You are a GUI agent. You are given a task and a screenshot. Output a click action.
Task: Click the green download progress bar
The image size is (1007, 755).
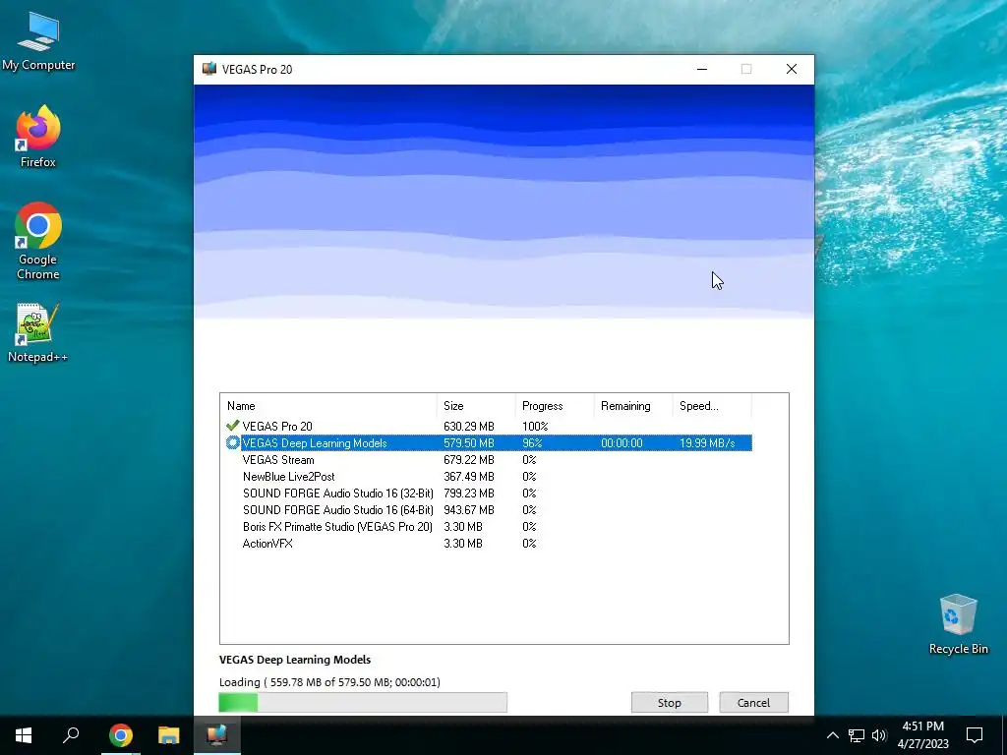pos(363,702)
